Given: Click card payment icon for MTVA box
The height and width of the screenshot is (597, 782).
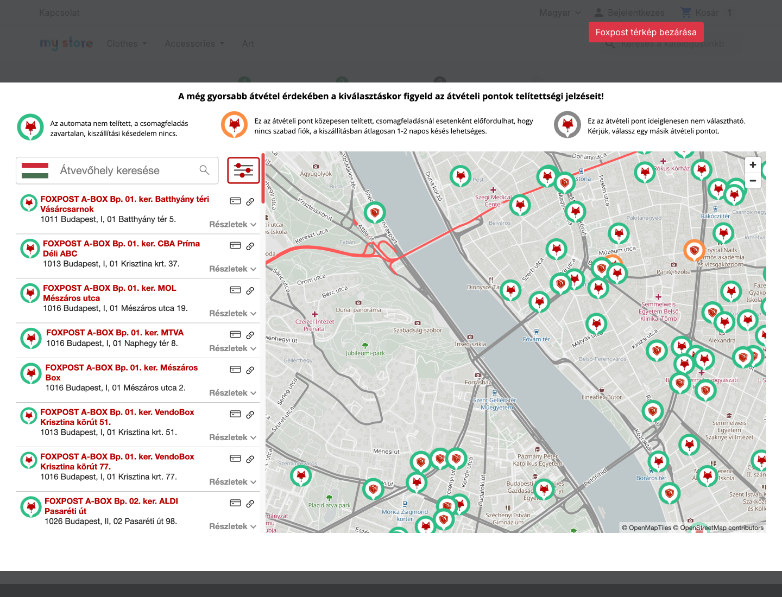Looking at the screenshot, I should [235, 334].
